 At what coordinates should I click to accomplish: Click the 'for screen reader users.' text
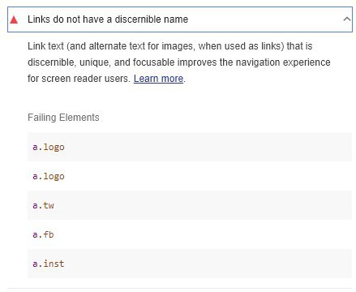tap(79, 79)
